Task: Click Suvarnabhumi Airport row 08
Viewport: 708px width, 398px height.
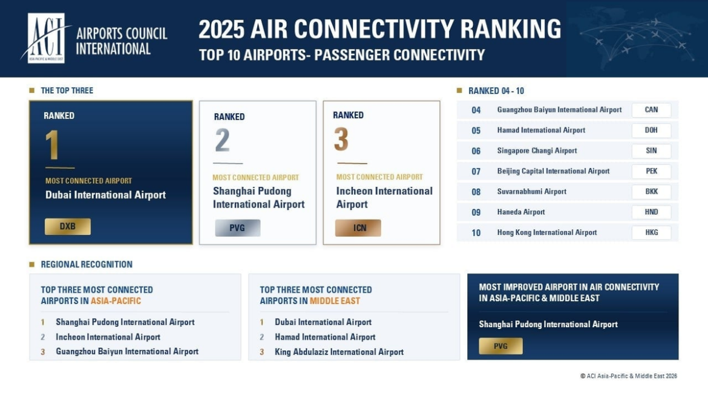Action: (567, 192)
